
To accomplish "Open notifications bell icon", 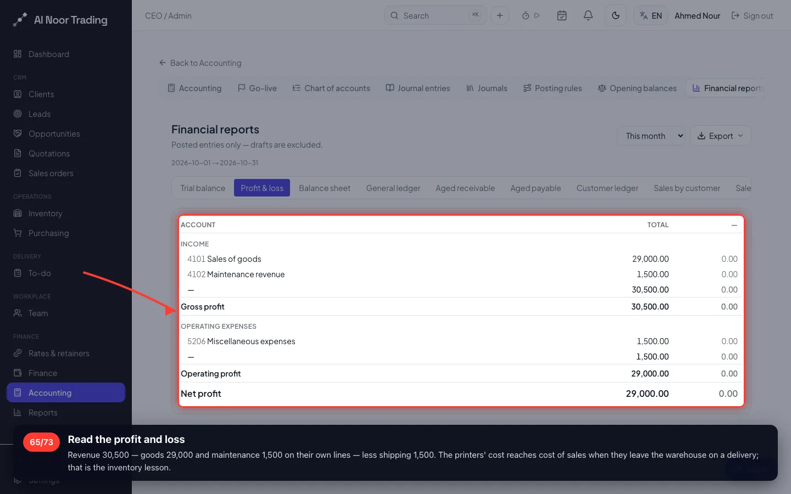I will [588, 15].
